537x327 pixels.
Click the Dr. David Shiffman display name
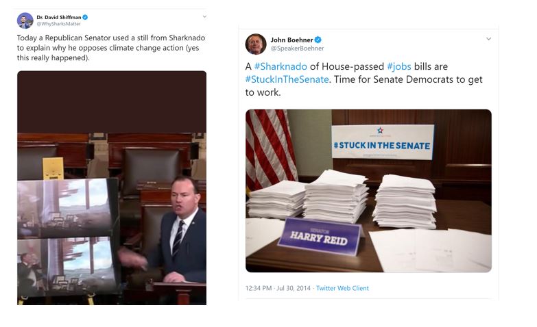pos(59,17)
